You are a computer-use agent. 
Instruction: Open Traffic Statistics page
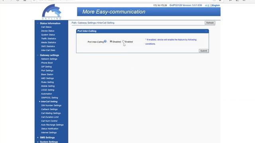(x=49, y=39)
